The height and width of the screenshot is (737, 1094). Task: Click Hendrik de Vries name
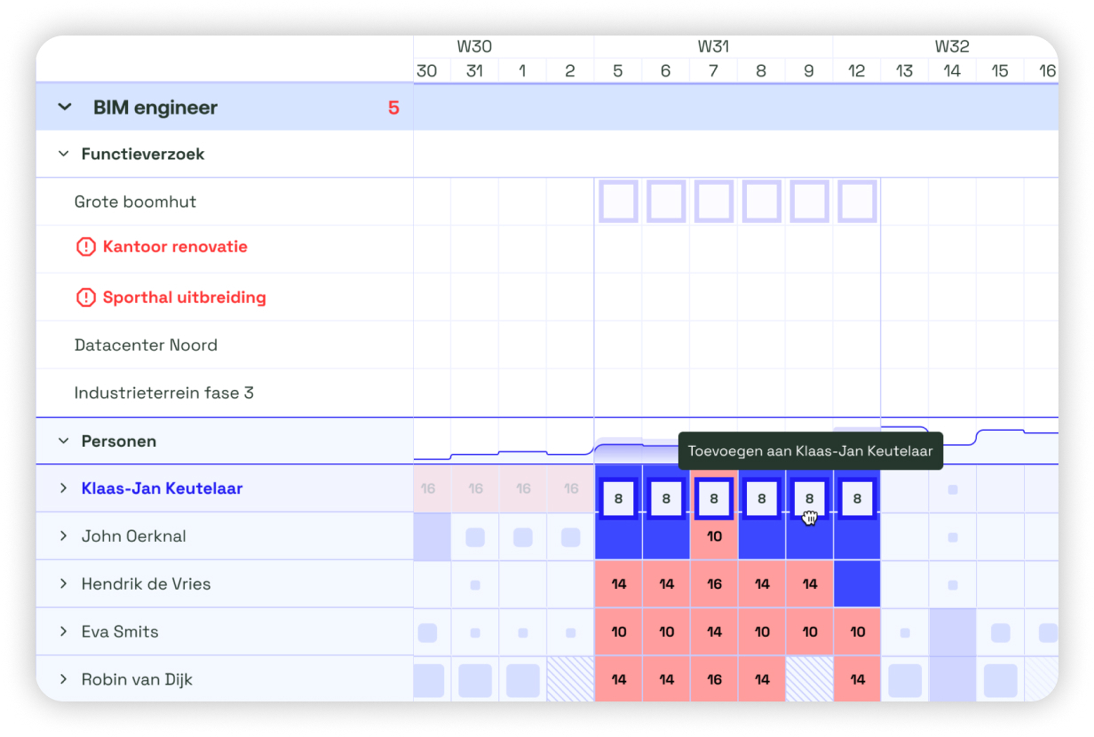coord(146,584)
